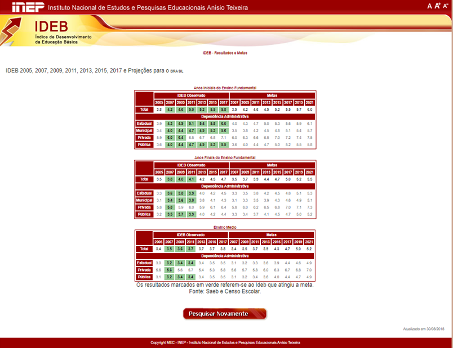
Task: Select value 6.1 in Anos Iniciais Estadual row
Action: pyautogui.click(x=310, y=124)
